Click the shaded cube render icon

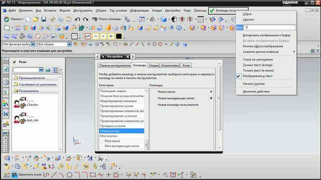(164, 19)
